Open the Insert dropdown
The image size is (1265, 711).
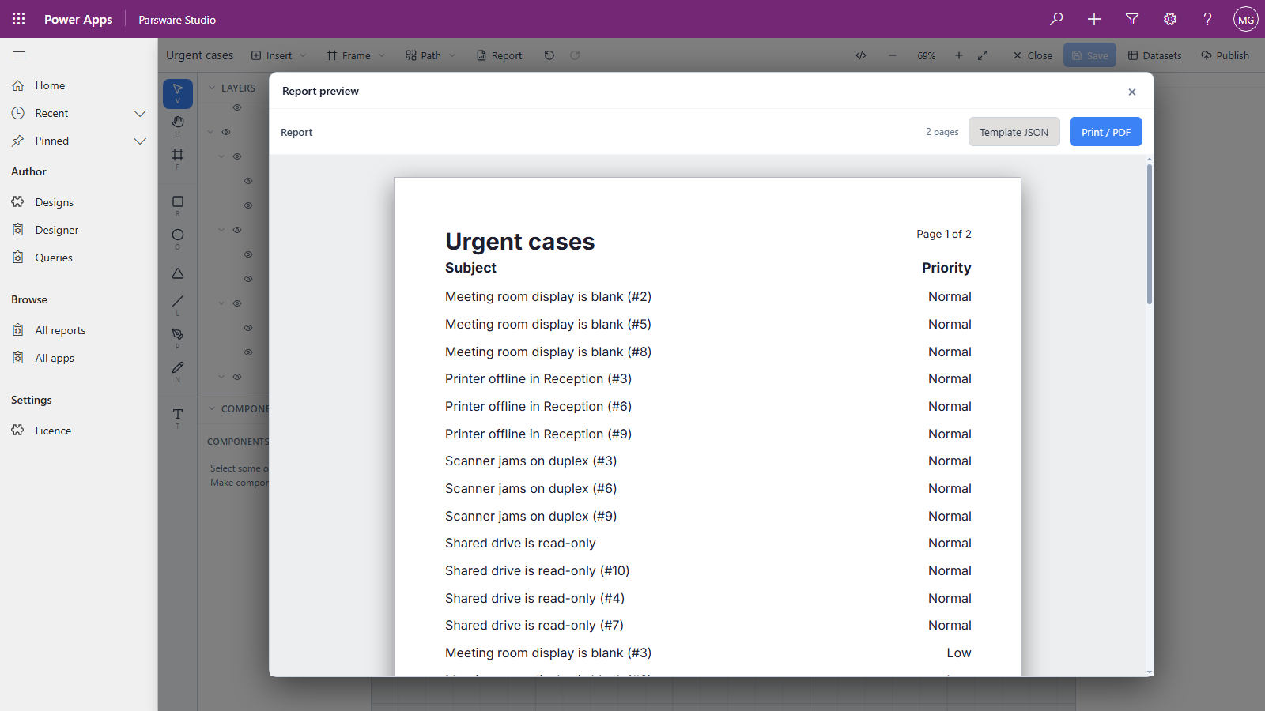[278, 55]
